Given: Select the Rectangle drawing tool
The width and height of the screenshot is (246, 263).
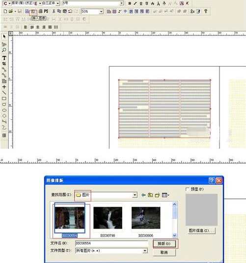Looking at the screenshot, I should [x=4, y=99].
